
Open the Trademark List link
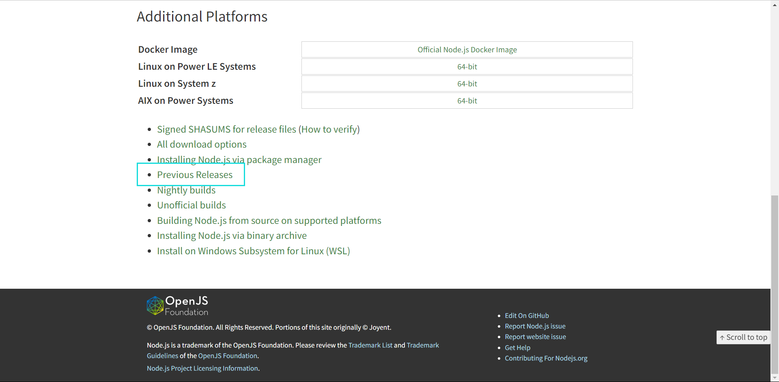coord(370,345)
